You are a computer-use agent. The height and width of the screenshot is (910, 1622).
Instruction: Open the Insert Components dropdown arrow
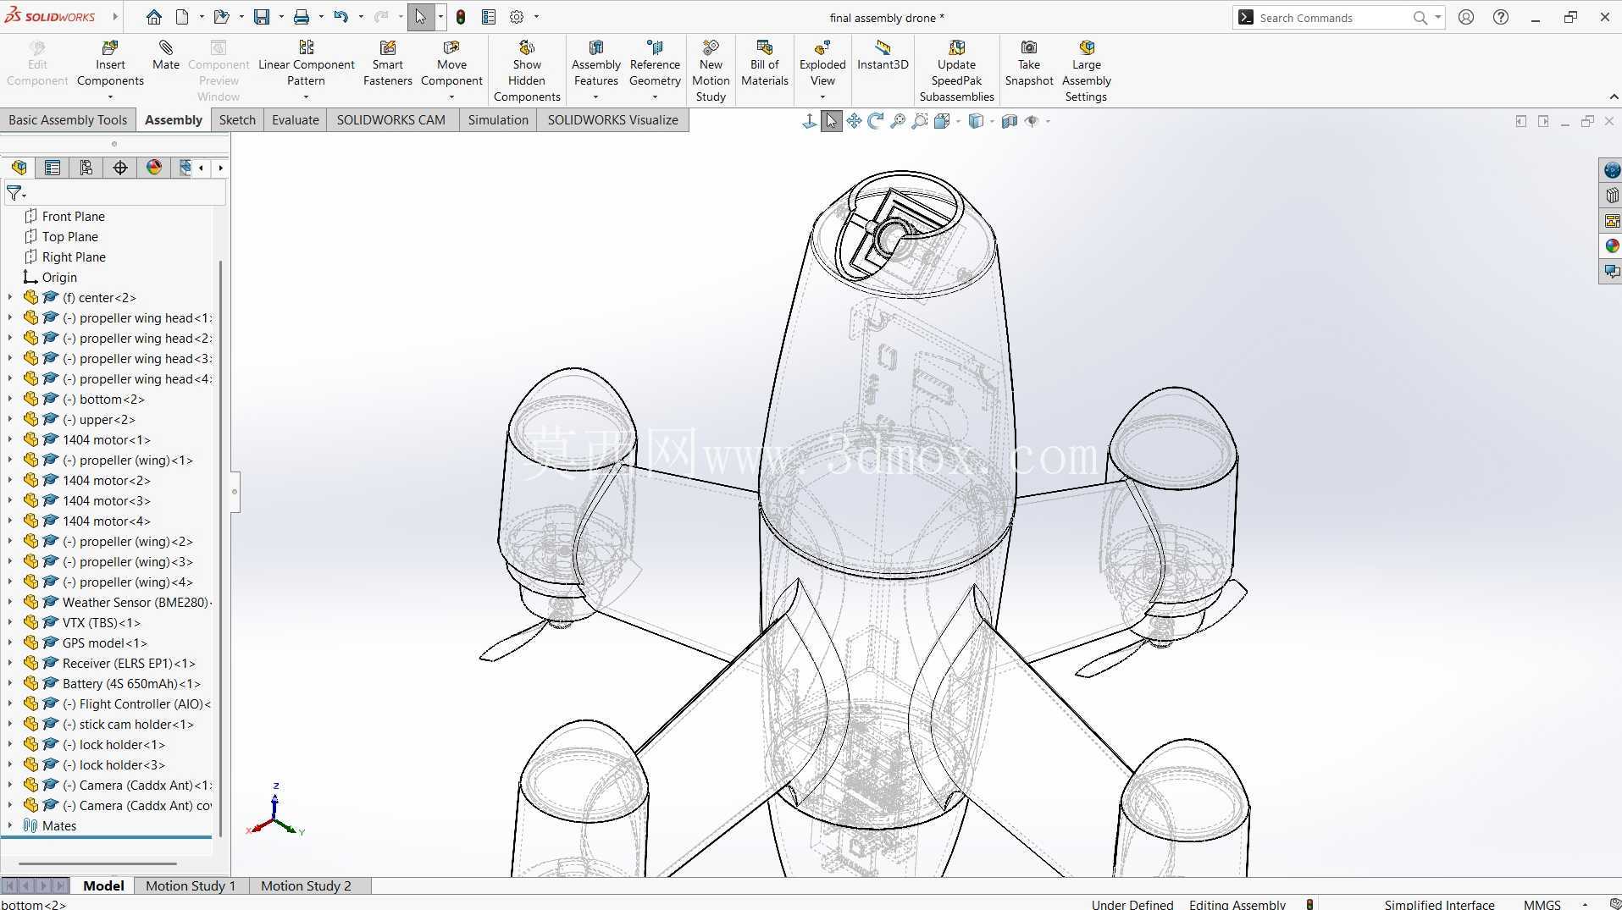(x=110, y=97)
